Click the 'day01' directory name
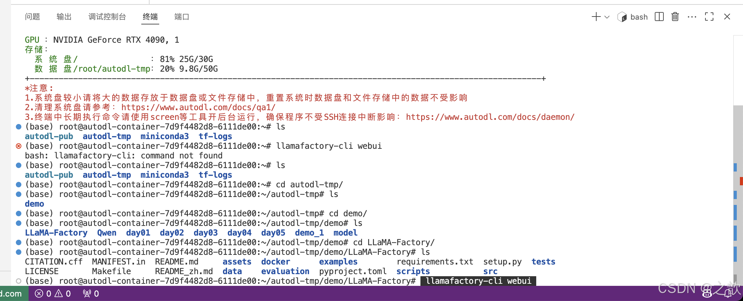The image size is (743, 301). pyautogui.click(x=138, y=233)
